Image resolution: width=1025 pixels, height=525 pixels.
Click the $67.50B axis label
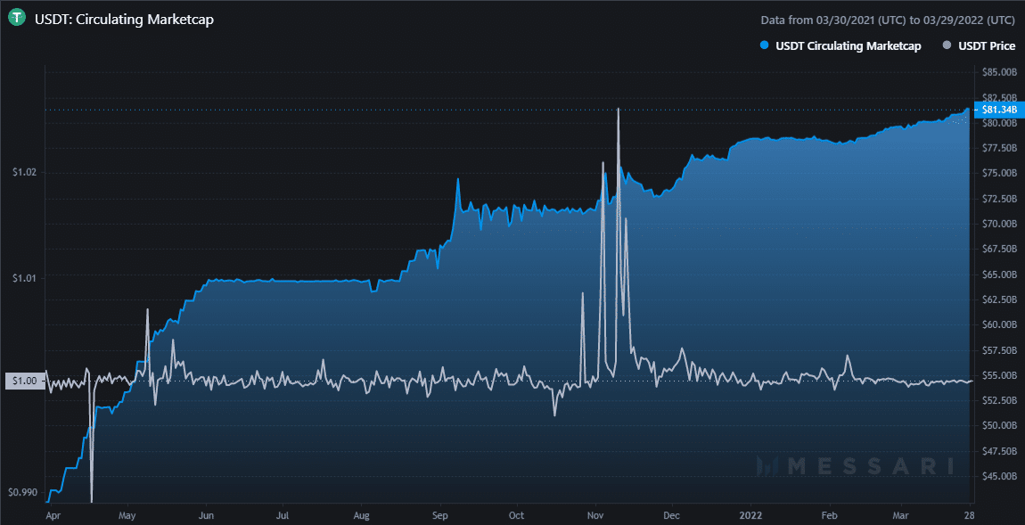tap(999, 249)
